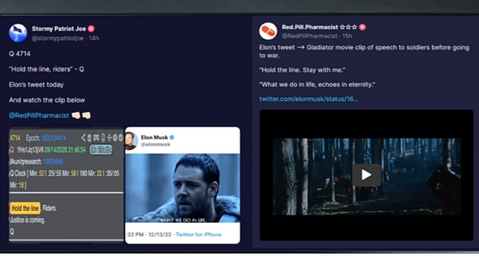The width and height of the screenshot is (479, 259).
Task: Click the verified badge beside Stormy Patriot Joe
Action: 91,29
